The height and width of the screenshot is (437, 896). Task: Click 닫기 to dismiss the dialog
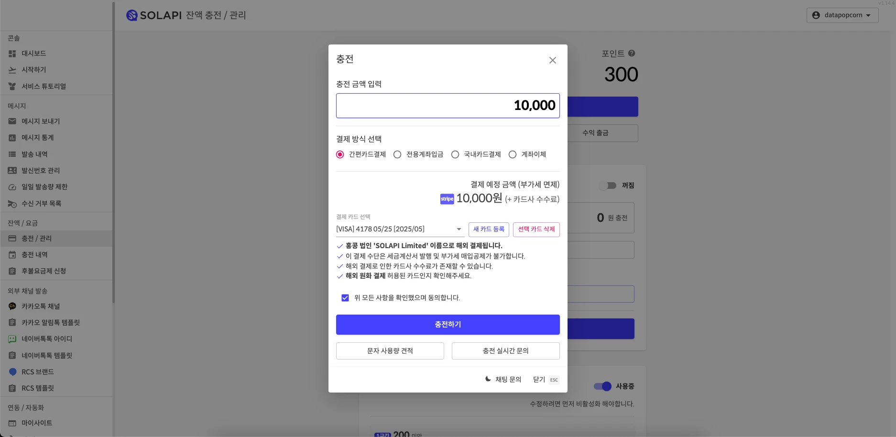(546, 379)
